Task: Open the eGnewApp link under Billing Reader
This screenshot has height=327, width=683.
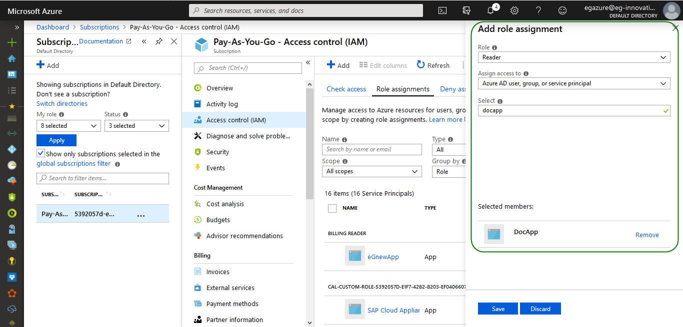Action: pyautogui.click(x=383, y=257)
